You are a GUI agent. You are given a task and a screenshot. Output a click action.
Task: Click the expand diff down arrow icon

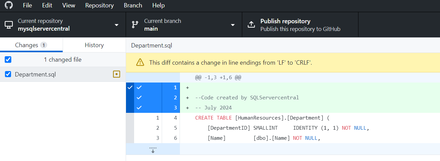click(153, 150)
